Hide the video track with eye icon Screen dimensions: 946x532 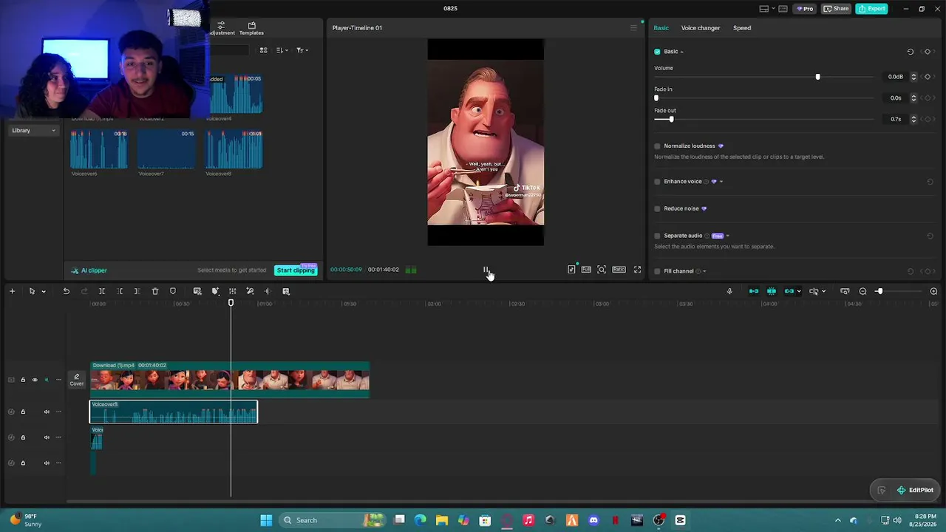(34, 380)
